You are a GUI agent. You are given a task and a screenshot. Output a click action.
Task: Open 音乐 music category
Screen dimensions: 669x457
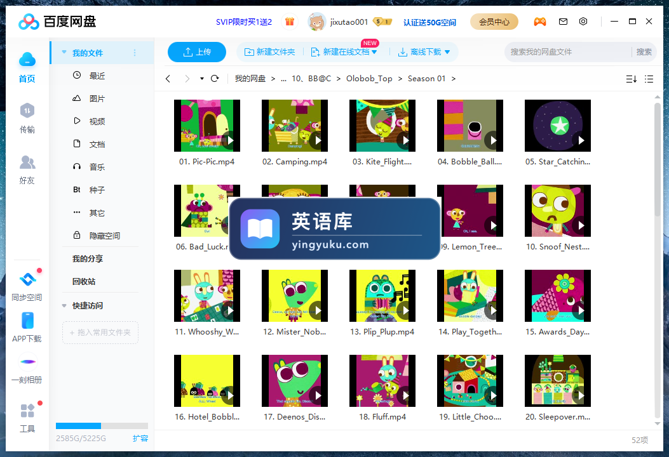tap(97, 167)
